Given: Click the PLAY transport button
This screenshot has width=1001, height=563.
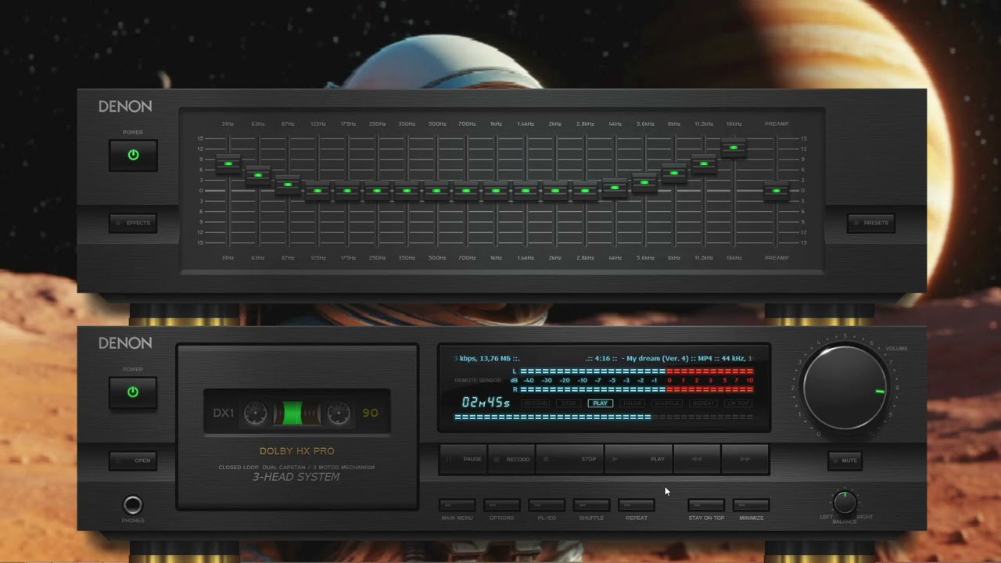Looking at the screenshot, I should 639,459.
